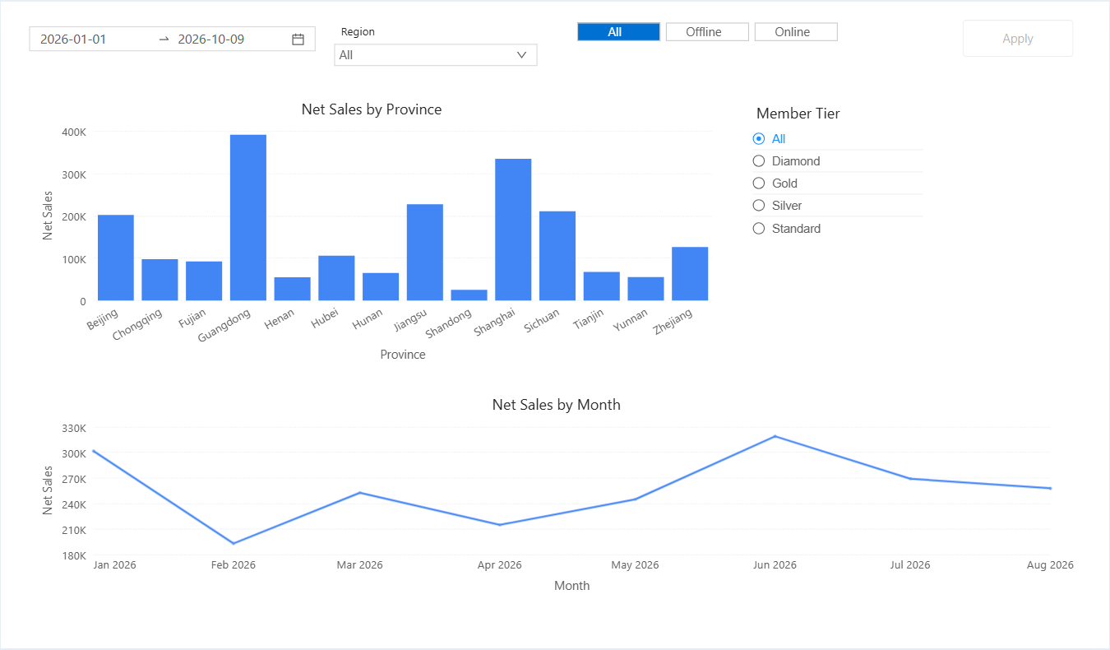Screen dimensions: 1110x650
Task: Edit the start date 2026-01-01 field
Action: (73, 39)
